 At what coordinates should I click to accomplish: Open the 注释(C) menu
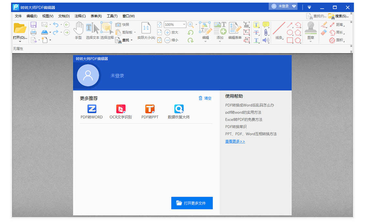[x=80, y=16]
